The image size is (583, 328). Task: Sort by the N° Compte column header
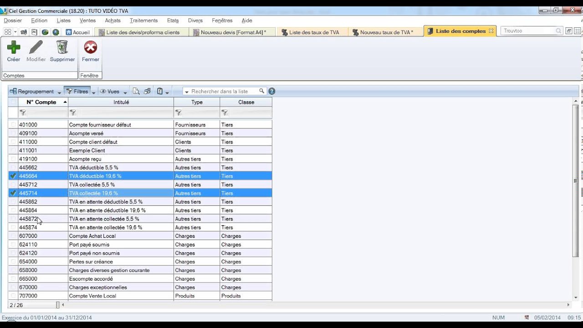click(43, 102)
